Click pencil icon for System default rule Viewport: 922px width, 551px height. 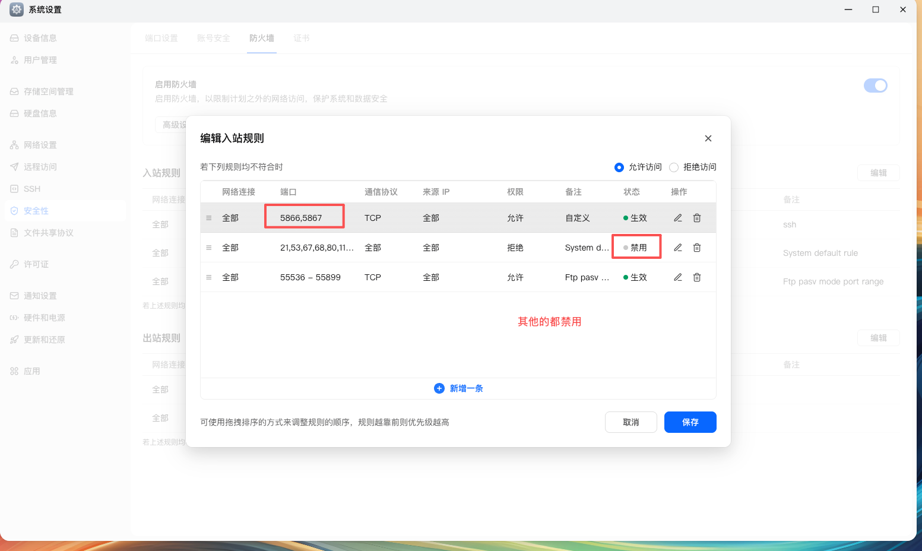[677, 248]
